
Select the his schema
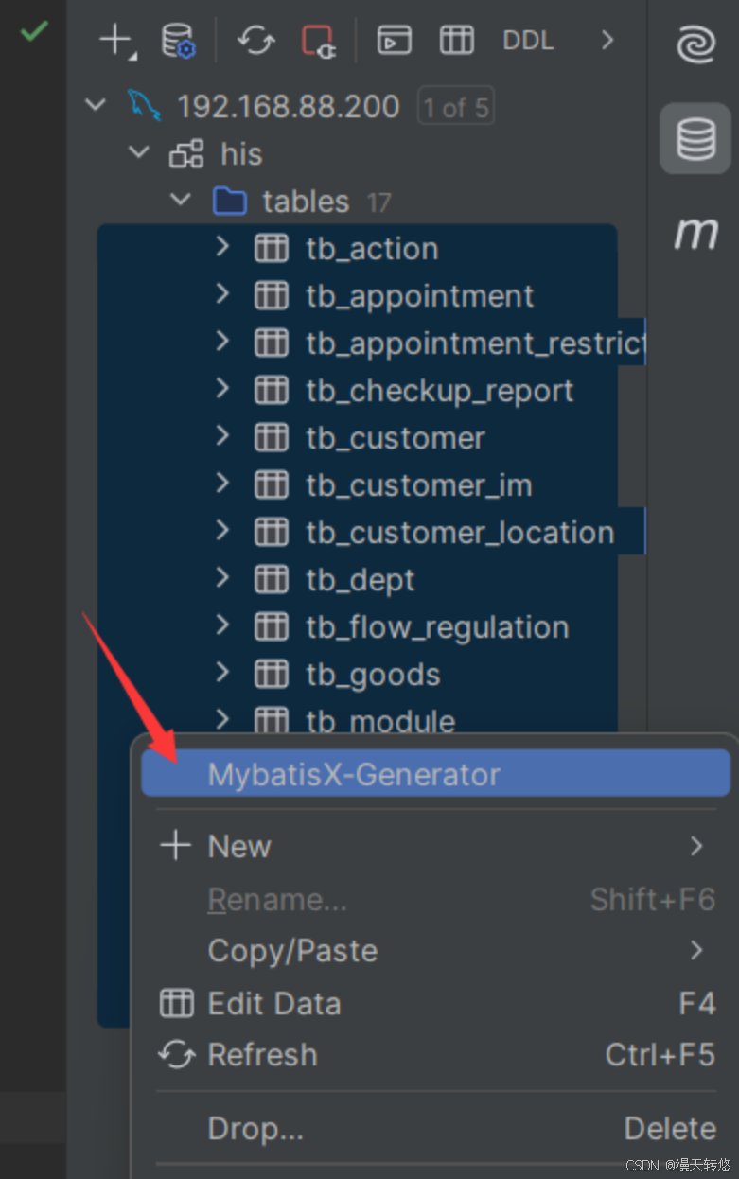241,154
